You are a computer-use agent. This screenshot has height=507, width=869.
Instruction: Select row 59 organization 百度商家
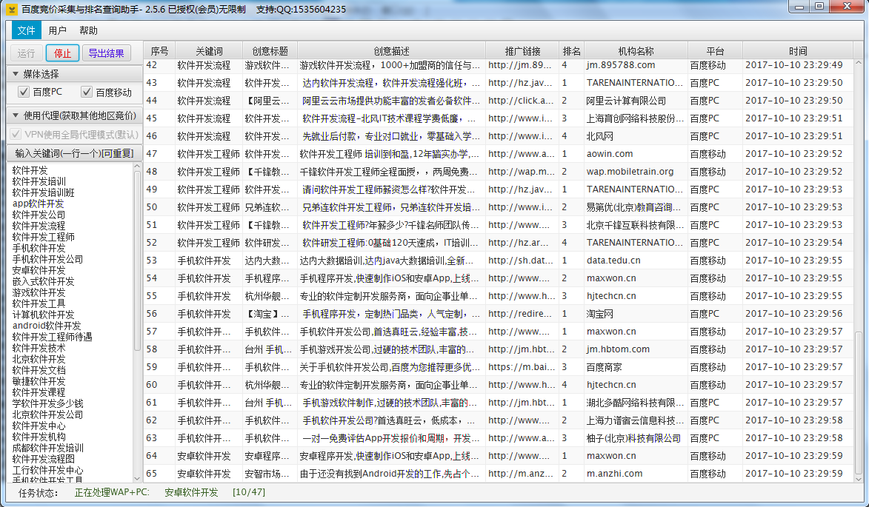[x=604, y=367]
